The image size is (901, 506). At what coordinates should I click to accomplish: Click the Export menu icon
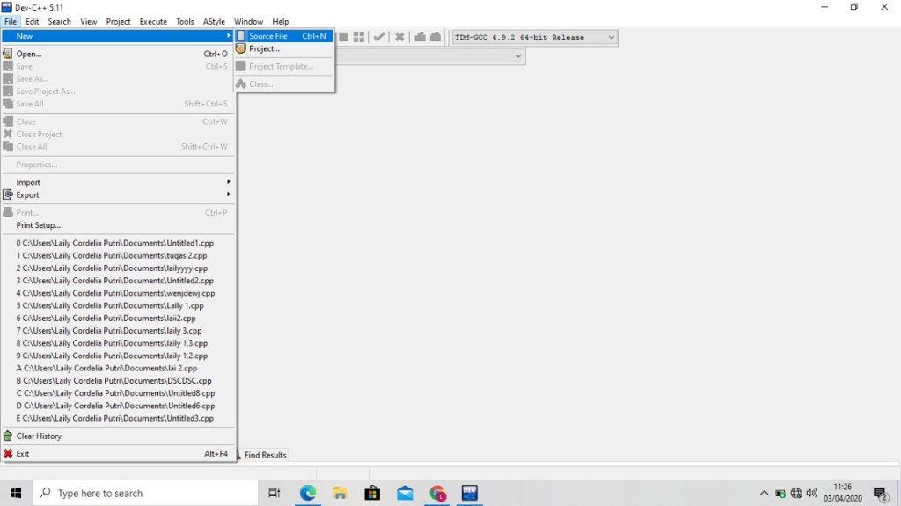8,195
